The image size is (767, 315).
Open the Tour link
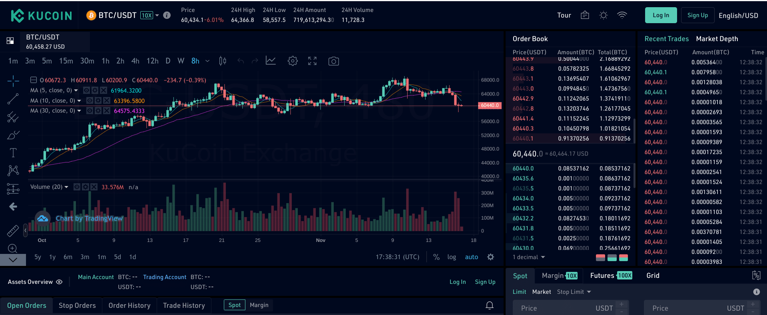[564, 15]
